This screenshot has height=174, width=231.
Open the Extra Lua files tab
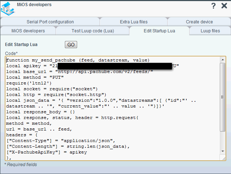pyautogui.click(x=134, y=22)
